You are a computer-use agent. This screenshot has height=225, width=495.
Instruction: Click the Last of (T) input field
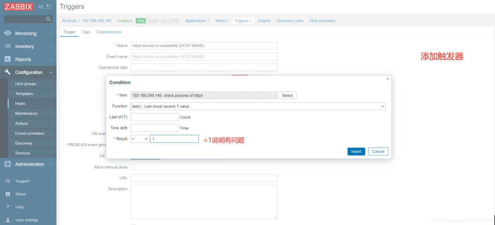[x=155, y=117]
